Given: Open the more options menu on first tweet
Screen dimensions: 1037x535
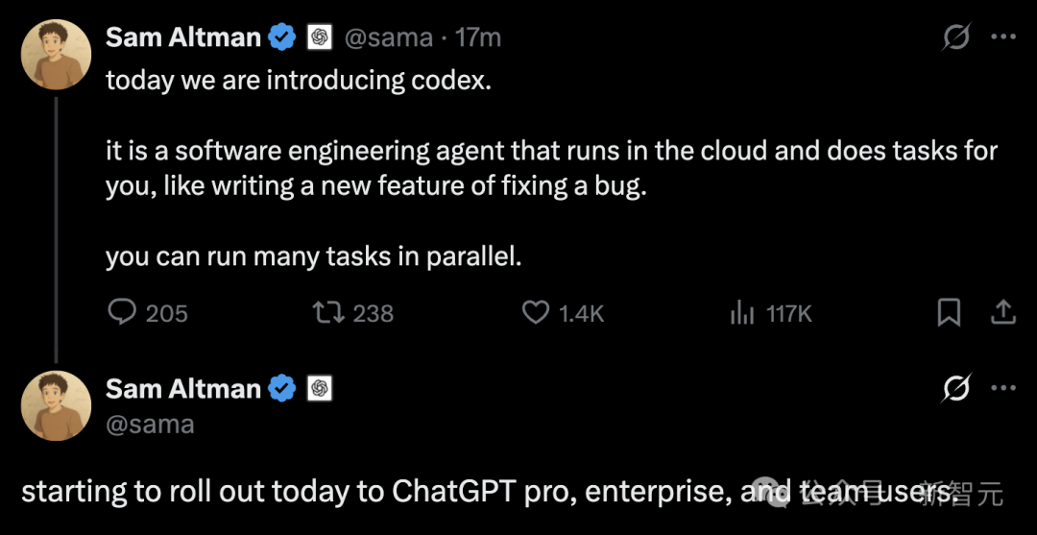Looking at the screenshot, I should pos(1003,37).
